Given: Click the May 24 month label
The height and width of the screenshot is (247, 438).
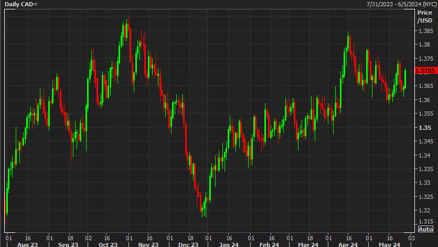Looking at the screenshot, I should (389, 244).
